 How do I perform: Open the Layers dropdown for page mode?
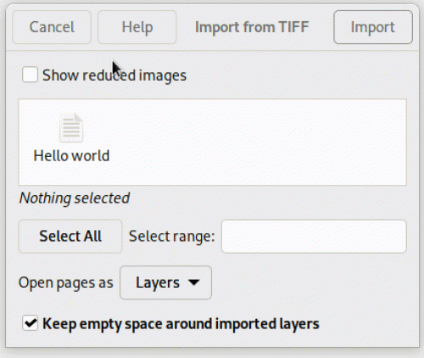[x=165, y=282]
